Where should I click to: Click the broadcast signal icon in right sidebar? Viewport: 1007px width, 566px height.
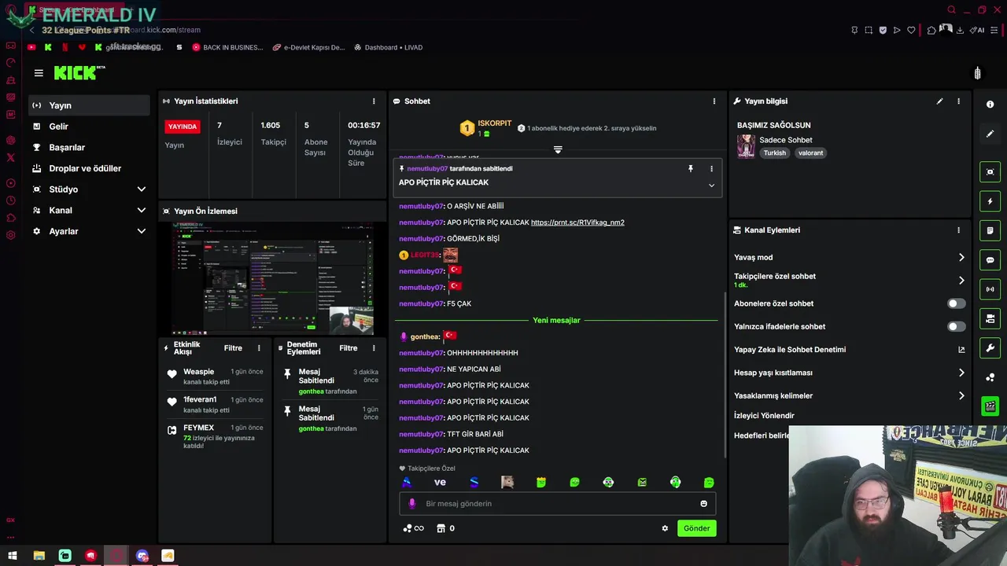(x=990, y=289)
